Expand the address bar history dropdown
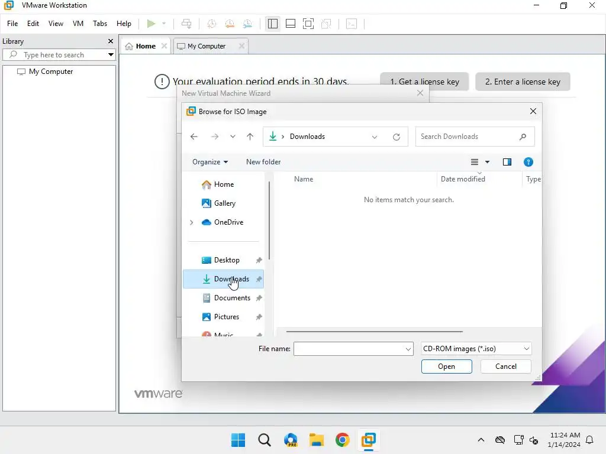The width and height of the screenshot is (606, 454). click(375, 137)
